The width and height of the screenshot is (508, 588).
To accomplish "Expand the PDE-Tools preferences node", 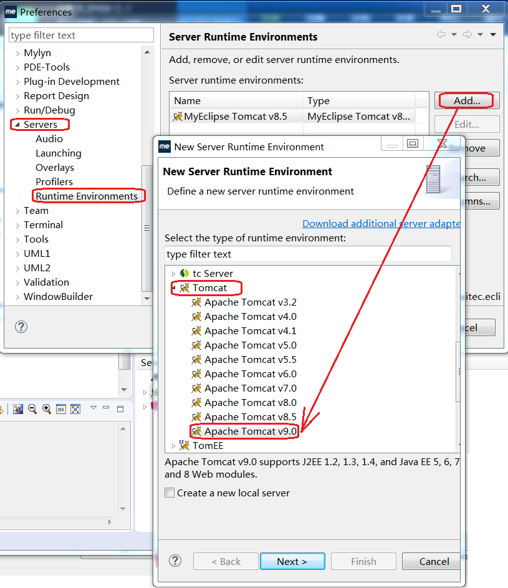I will point(17,67).
